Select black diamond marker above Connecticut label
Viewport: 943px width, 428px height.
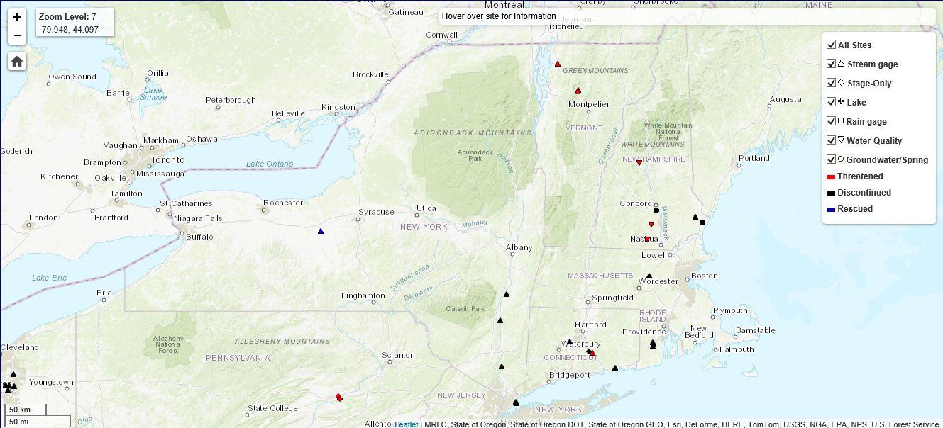[x=588, y=351]
